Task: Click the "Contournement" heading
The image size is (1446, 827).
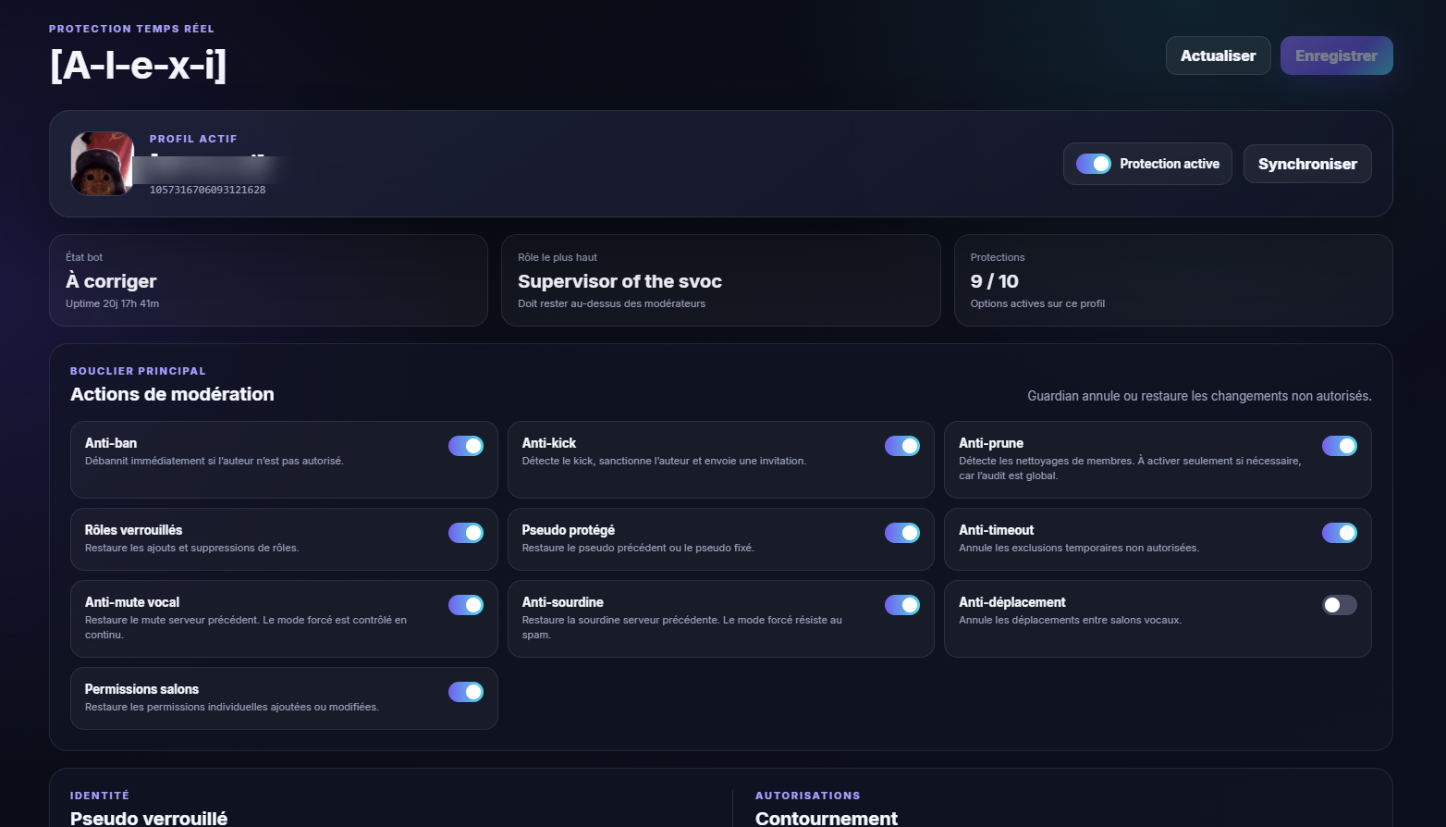Action: pos(827,819)
